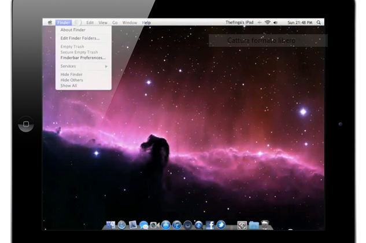This screenshot has height=243, width=366.
Task: Select Hide Others in the Finder menu
Action: pyautogui.click(x=72, y=80)
